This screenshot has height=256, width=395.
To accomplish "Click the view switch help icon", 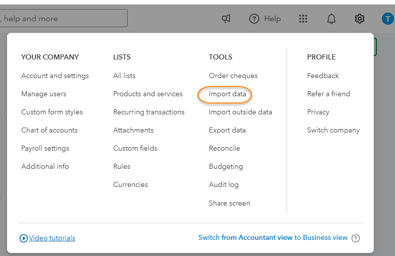I will point(356,238).
